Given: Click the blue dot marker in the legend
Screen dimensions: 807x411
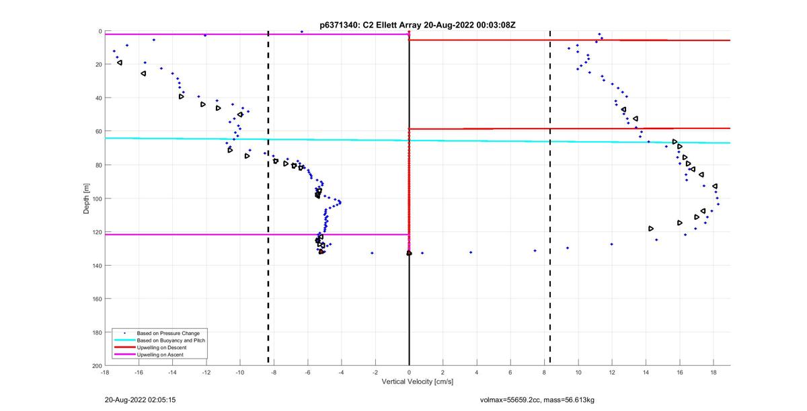Looking at the screenshot, I should coord(124,333).
